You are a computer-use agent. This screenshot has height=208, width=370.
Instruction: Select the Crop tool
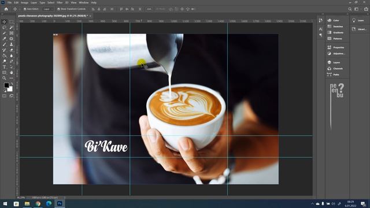pyautogui.click(x=4, y=33)
